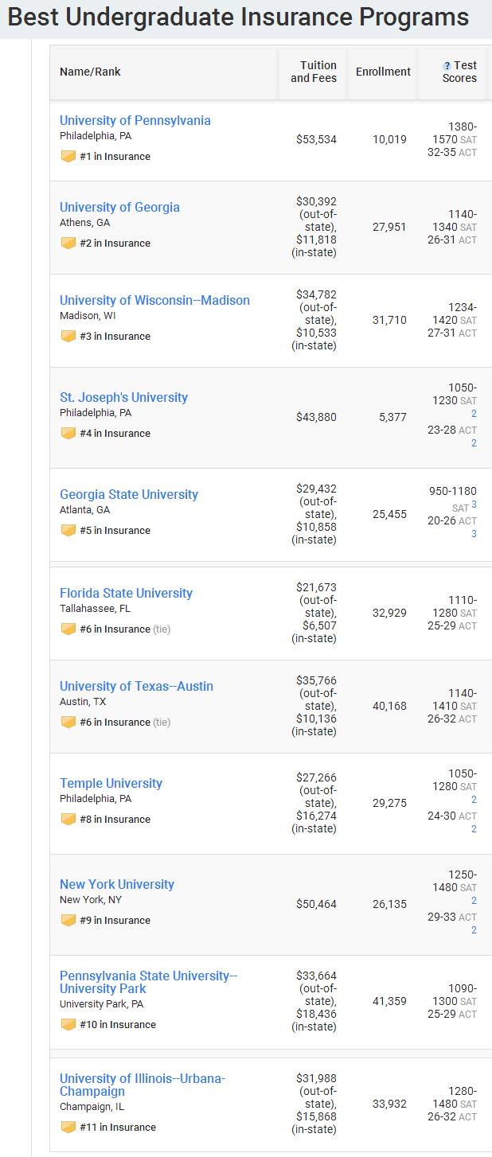492x1157 pixels.
Task: Click the #5 in Insurance badge icon
Action: click(68, 531)
